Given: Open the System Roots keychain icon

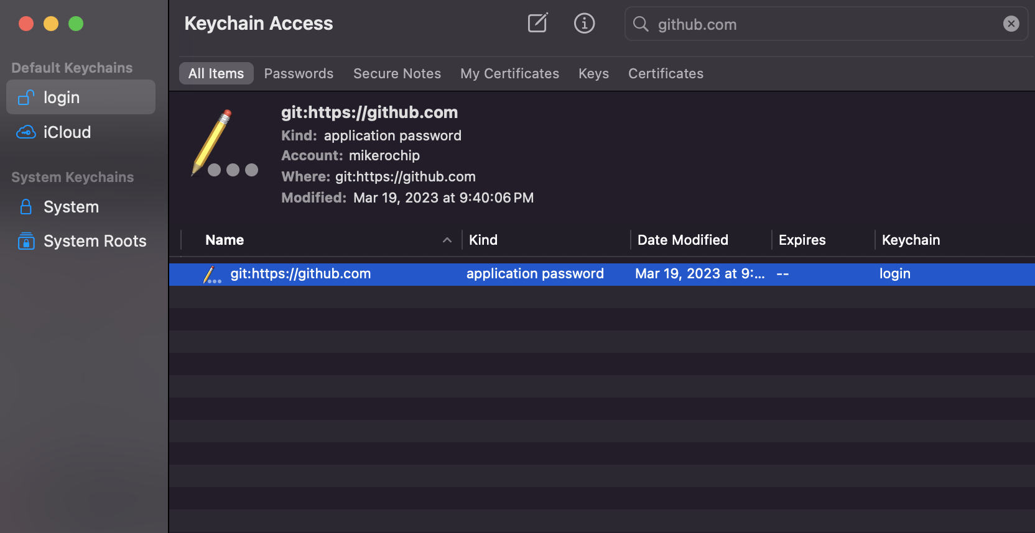Looking at the screenshot, I should pyautogui.click(x=26, y=241).
